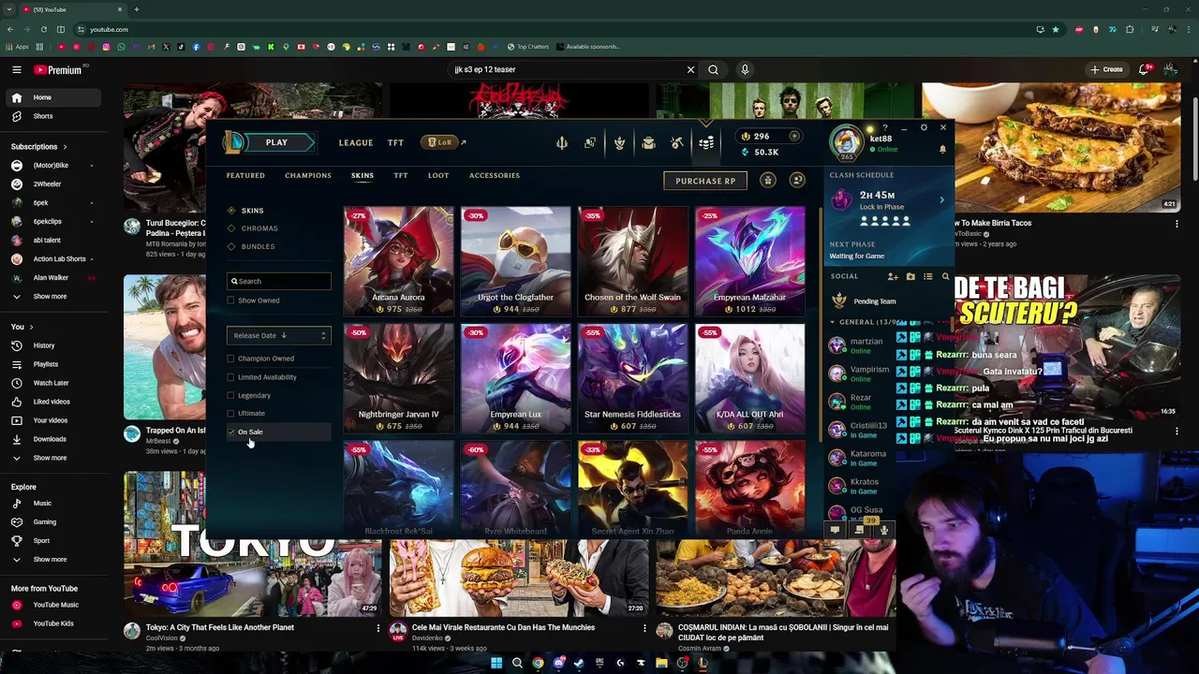Viewport: 1199px width, 674px height.
Task: Toggle the Limited Availability checkbox
Action: click(230, 377)
